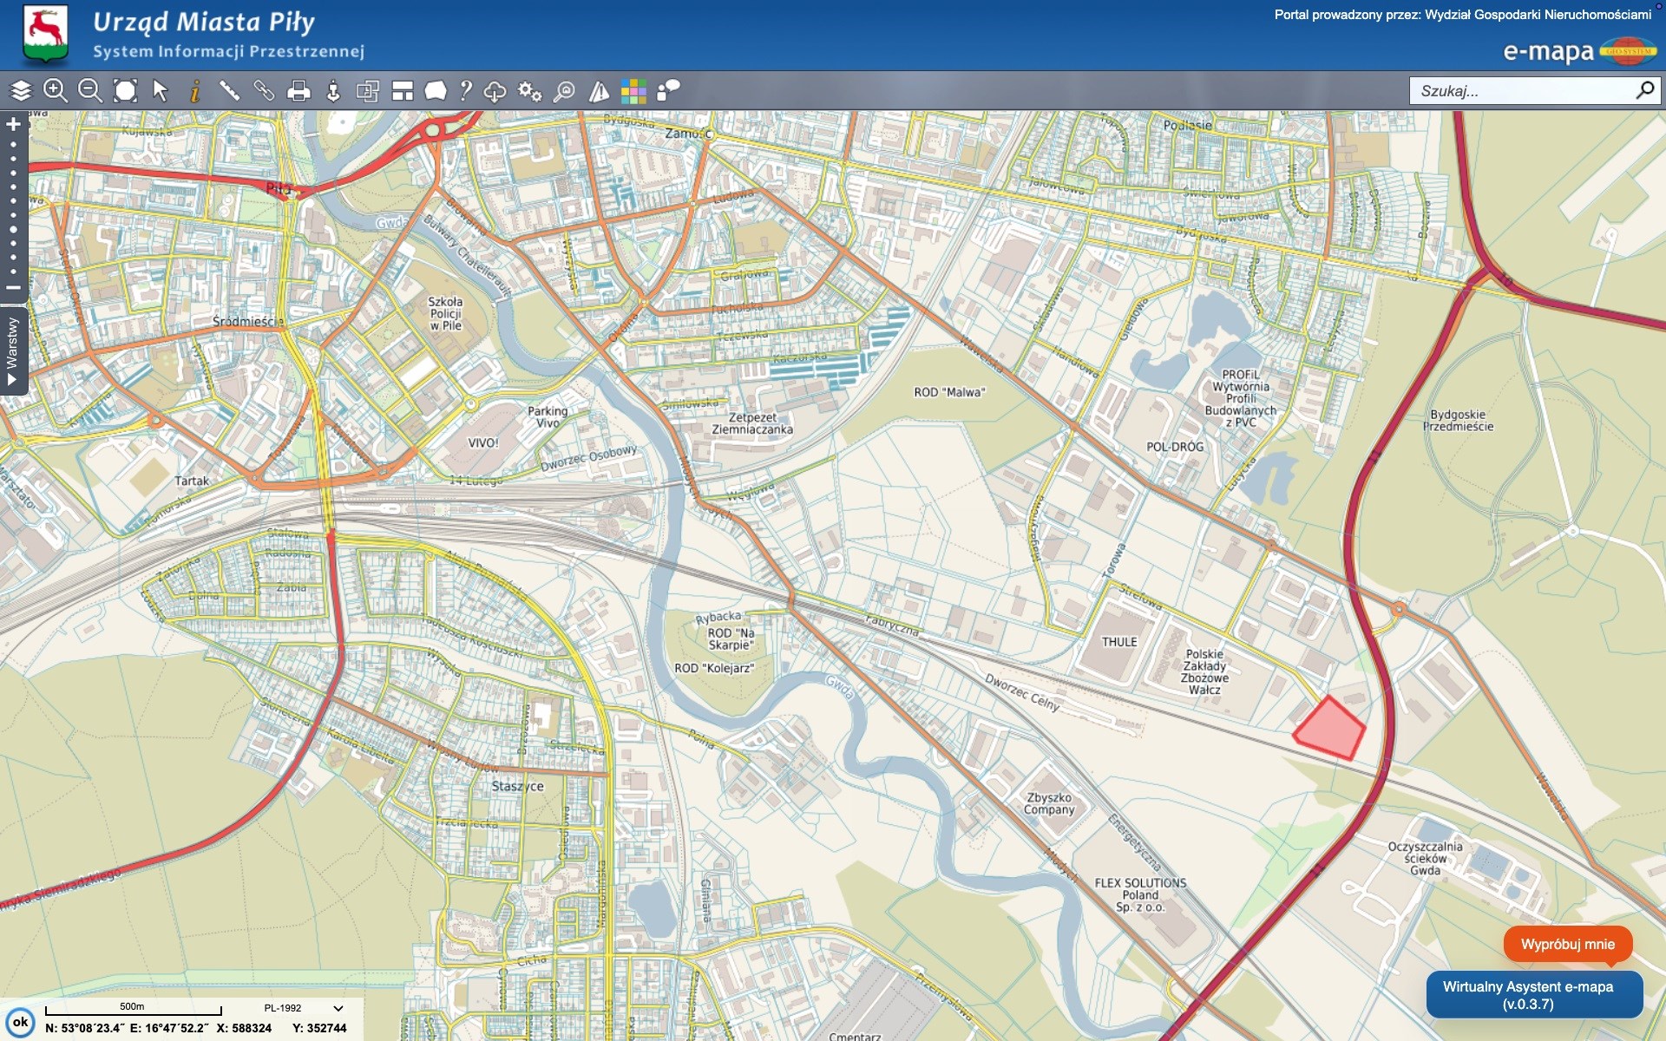
Task: Click the full extent view icon
Action: (x=126, y=90)
